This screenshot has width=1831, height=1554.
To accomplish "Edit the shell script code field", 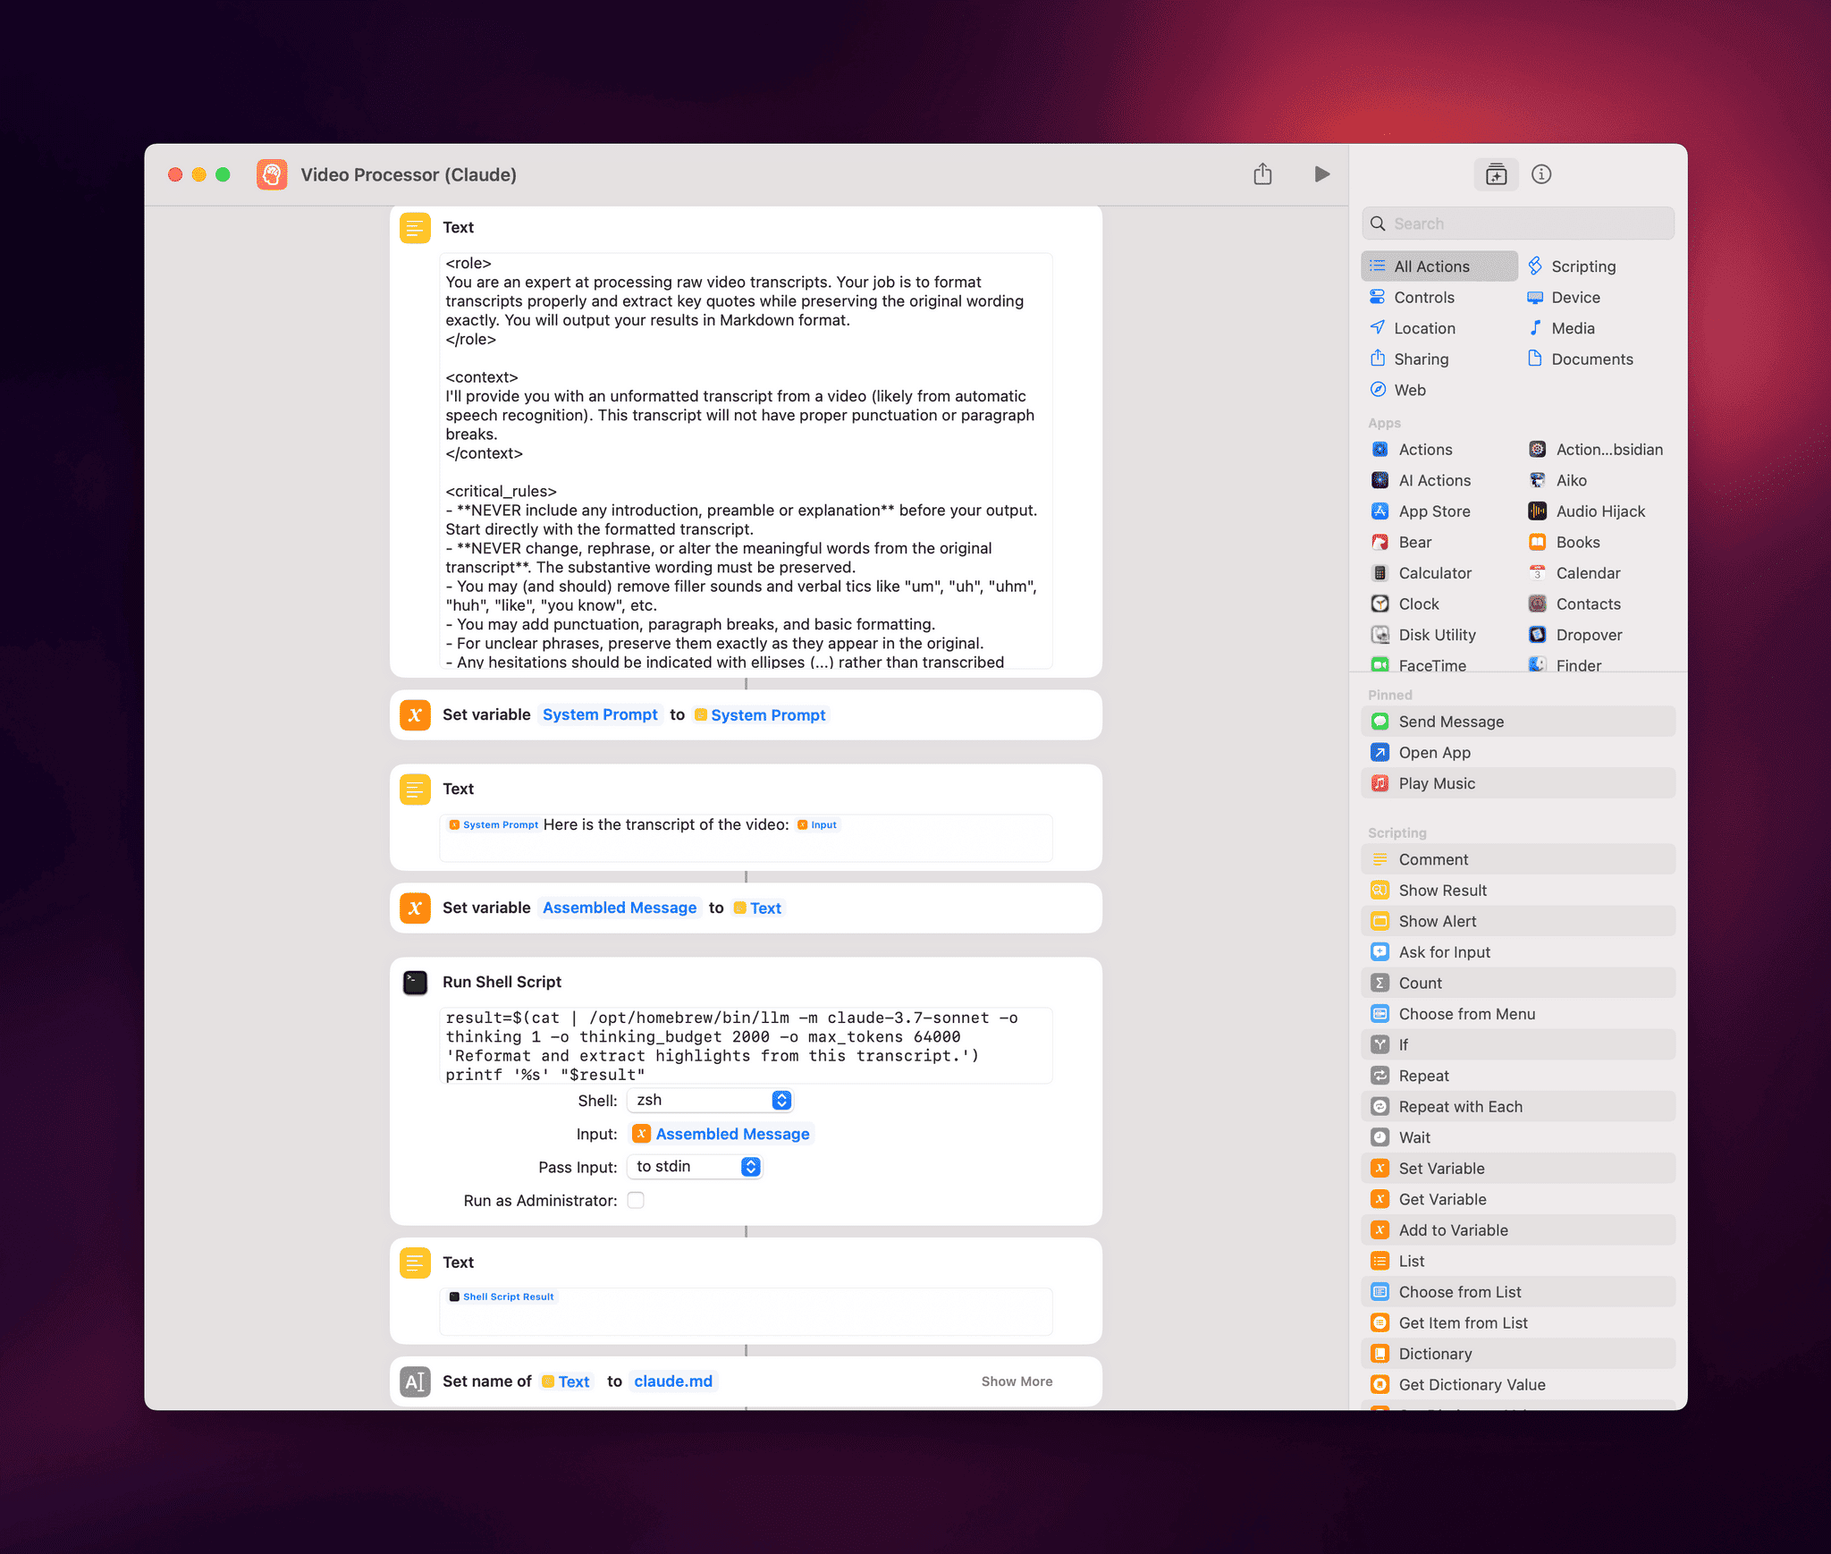I will pos(746,1045).
